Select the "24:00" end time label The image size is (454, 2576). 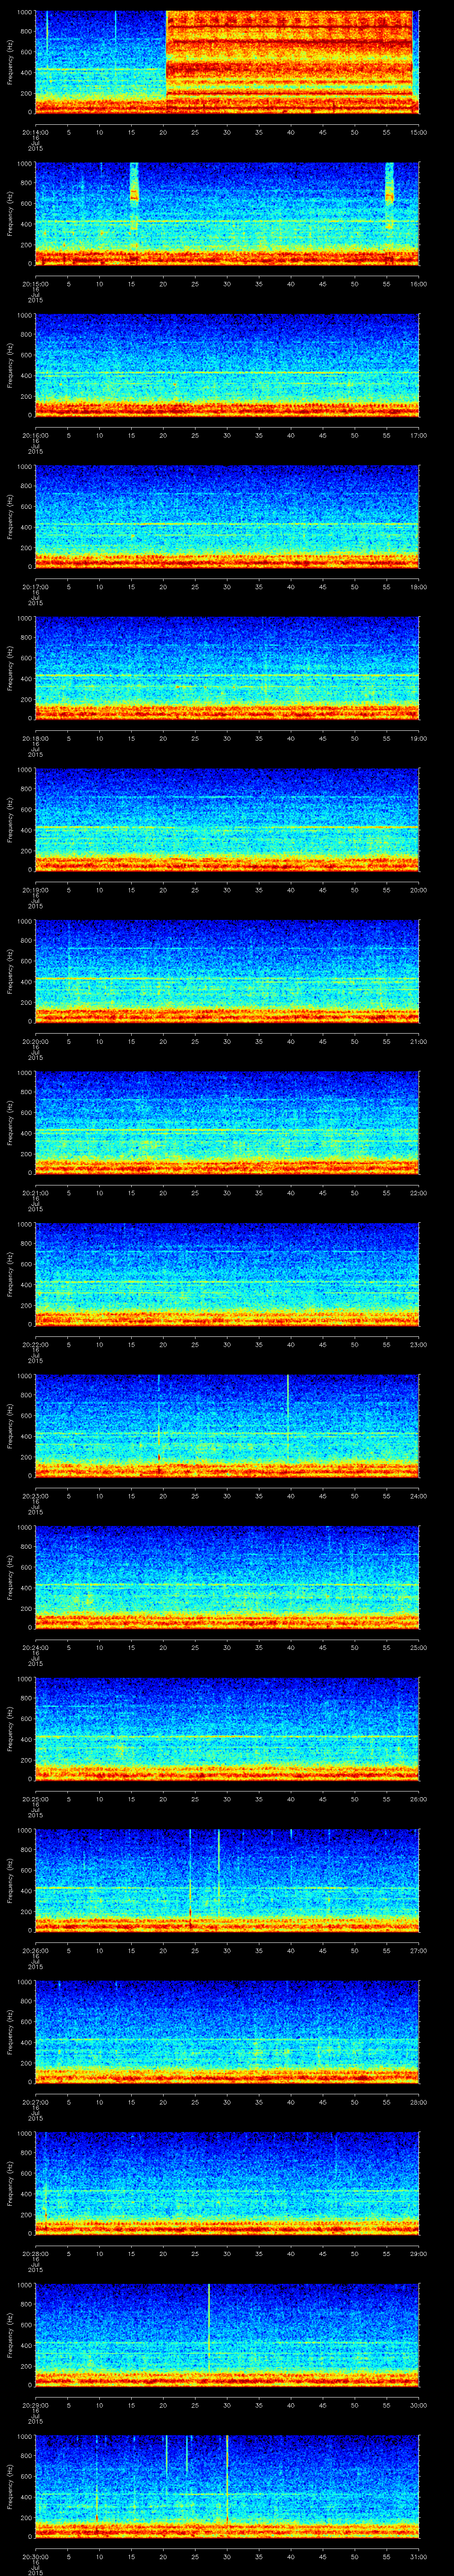(418, 1496)
